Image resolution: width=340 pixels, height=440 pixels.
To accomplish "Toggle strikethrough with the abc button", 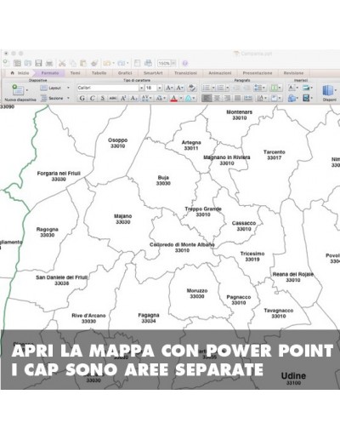I will pos(113,98).
